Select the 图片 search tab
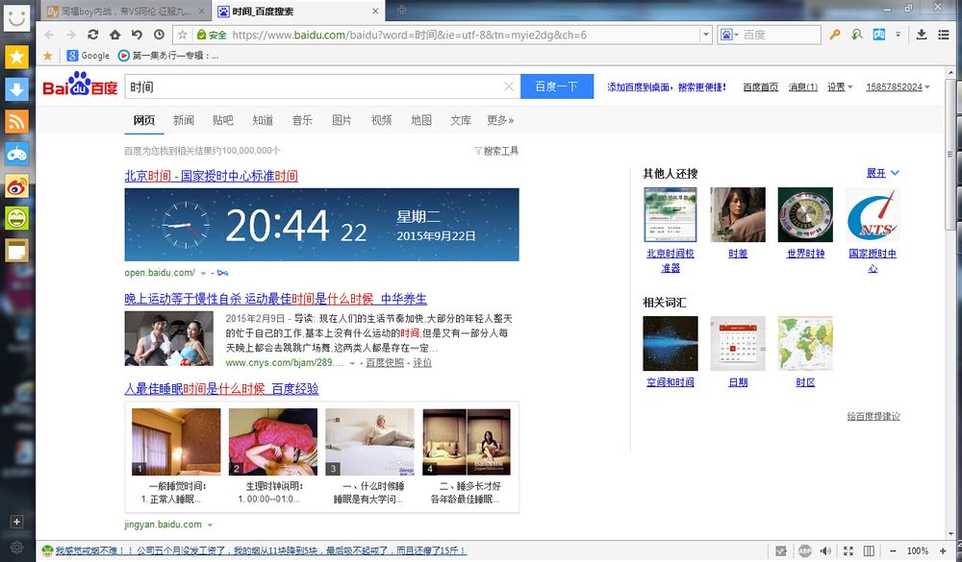This screenshot has width=962, height=562. (342, 120)
